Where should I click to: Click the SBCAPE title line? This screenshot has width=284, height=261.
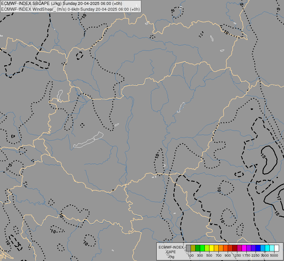[x=61, y=3]
